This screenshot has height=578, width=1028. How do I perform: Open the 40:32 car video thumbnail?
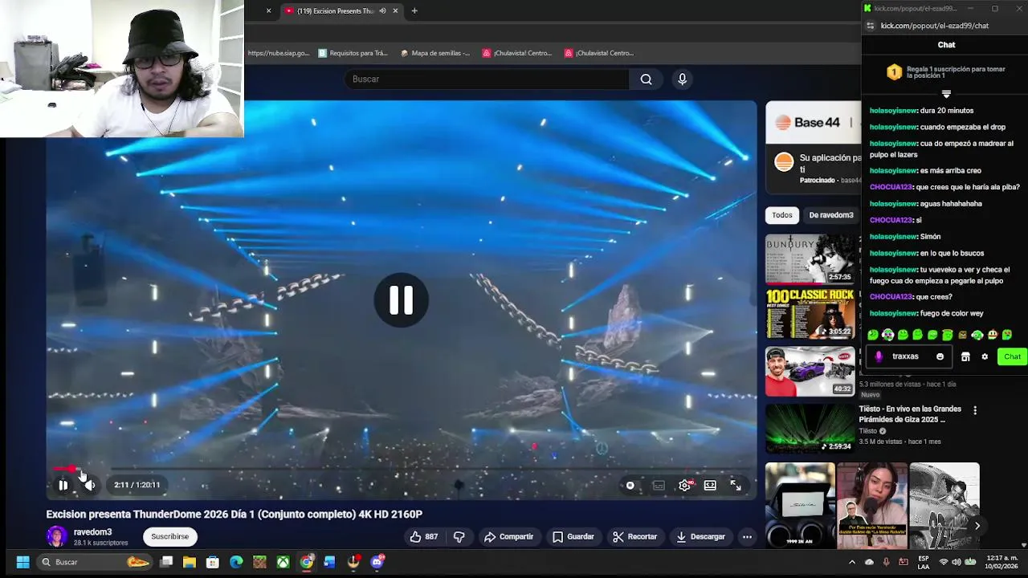click(810, 371)
